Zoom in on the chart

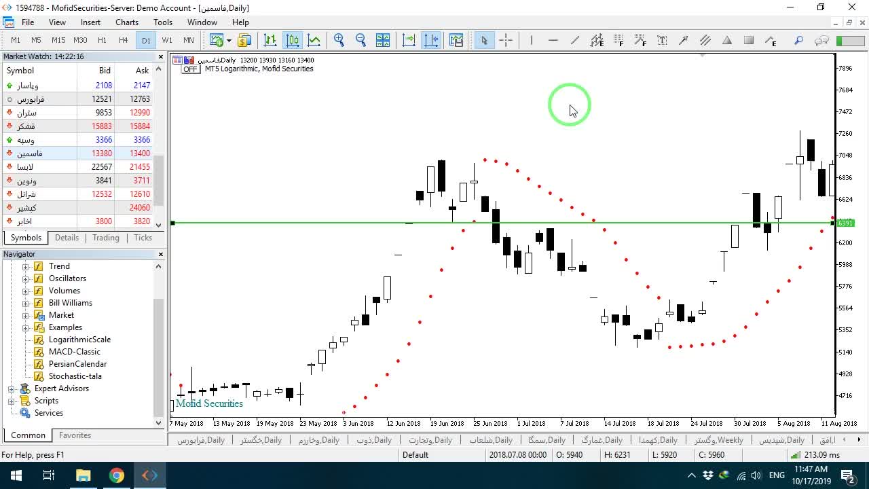[339, 40]
